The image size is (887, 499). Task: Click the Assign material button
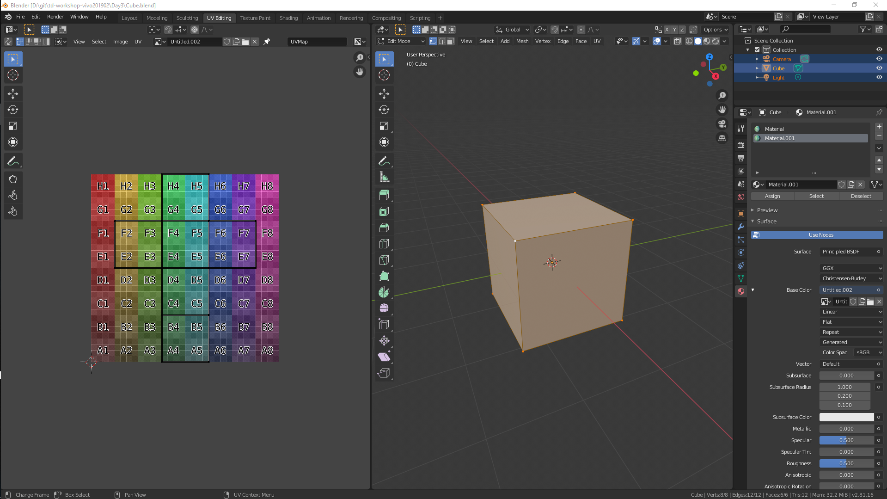(772, 196)
